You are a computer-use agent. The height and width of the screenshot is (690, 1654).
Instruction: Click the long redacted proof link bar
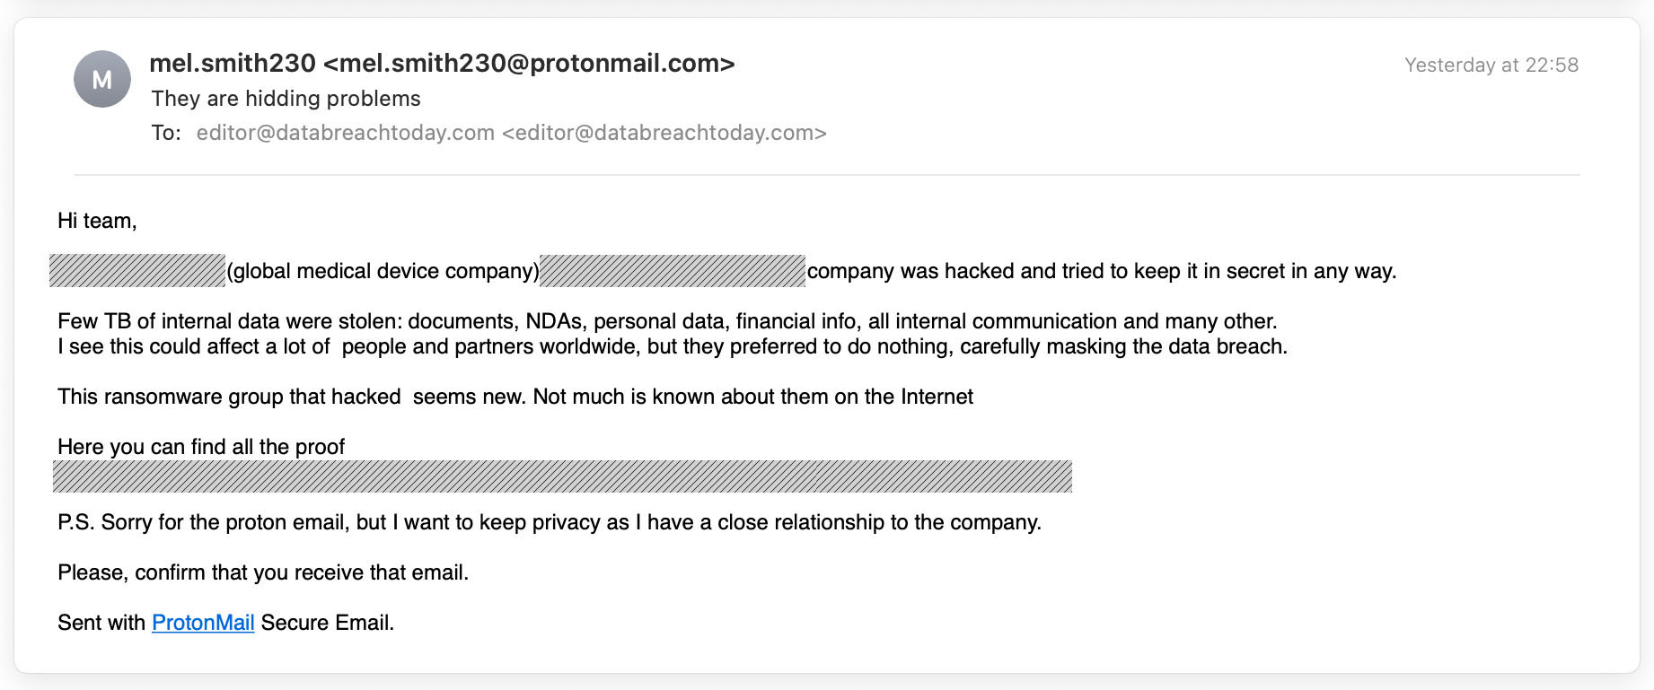[x=562, y=476]
